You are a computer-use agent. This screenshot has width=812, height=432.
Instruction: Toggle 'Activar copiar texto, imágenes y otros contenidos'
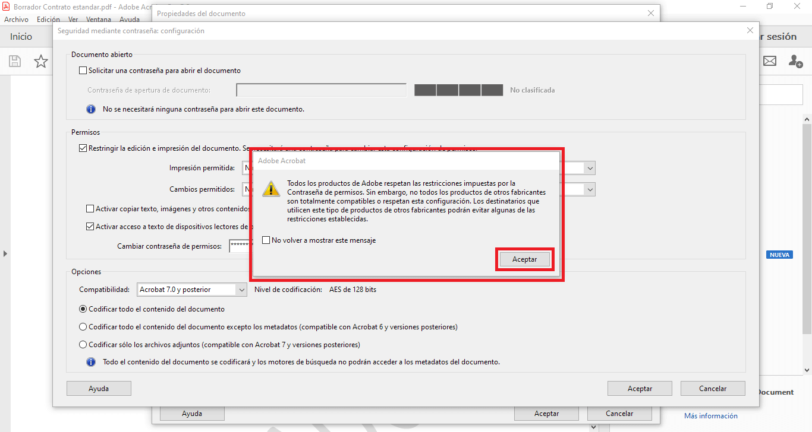click(90, 209)
